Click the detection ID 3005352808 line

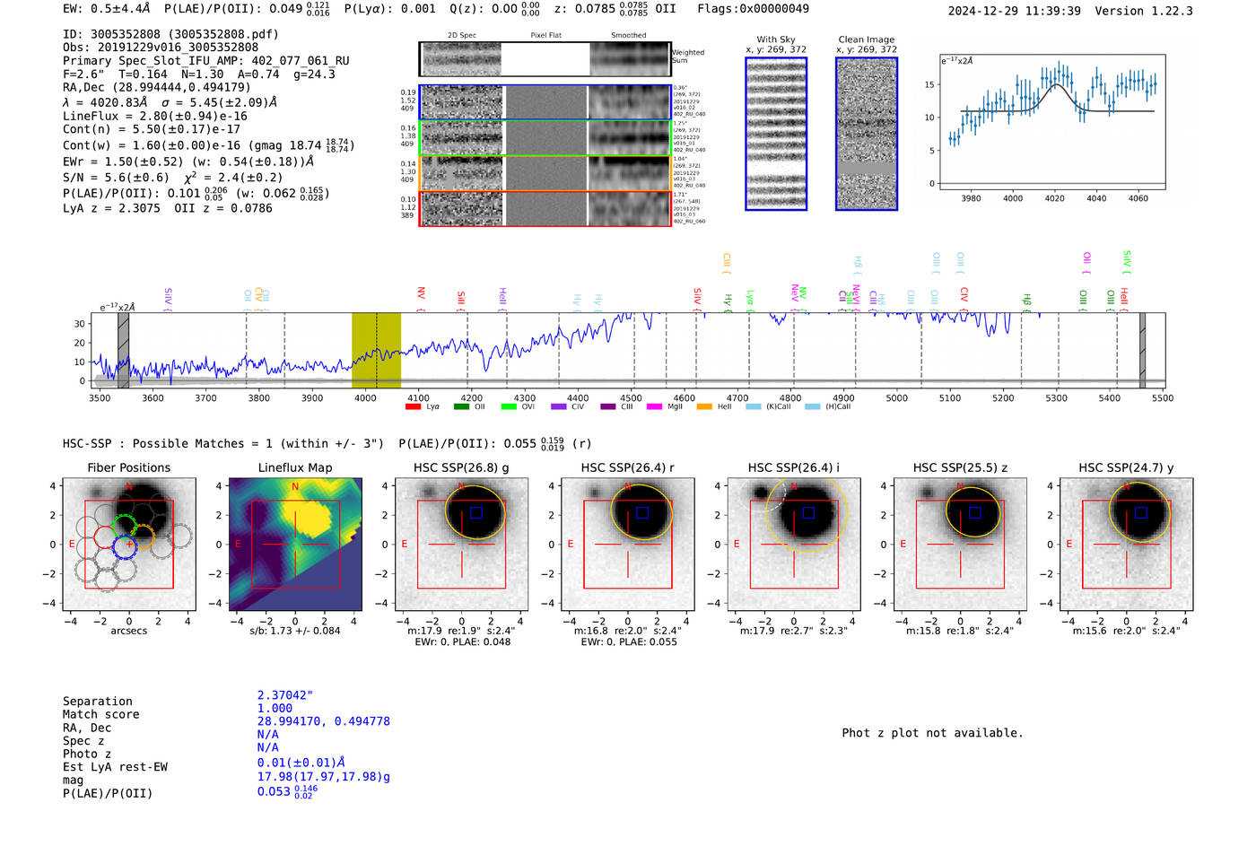tap(170, 34)
